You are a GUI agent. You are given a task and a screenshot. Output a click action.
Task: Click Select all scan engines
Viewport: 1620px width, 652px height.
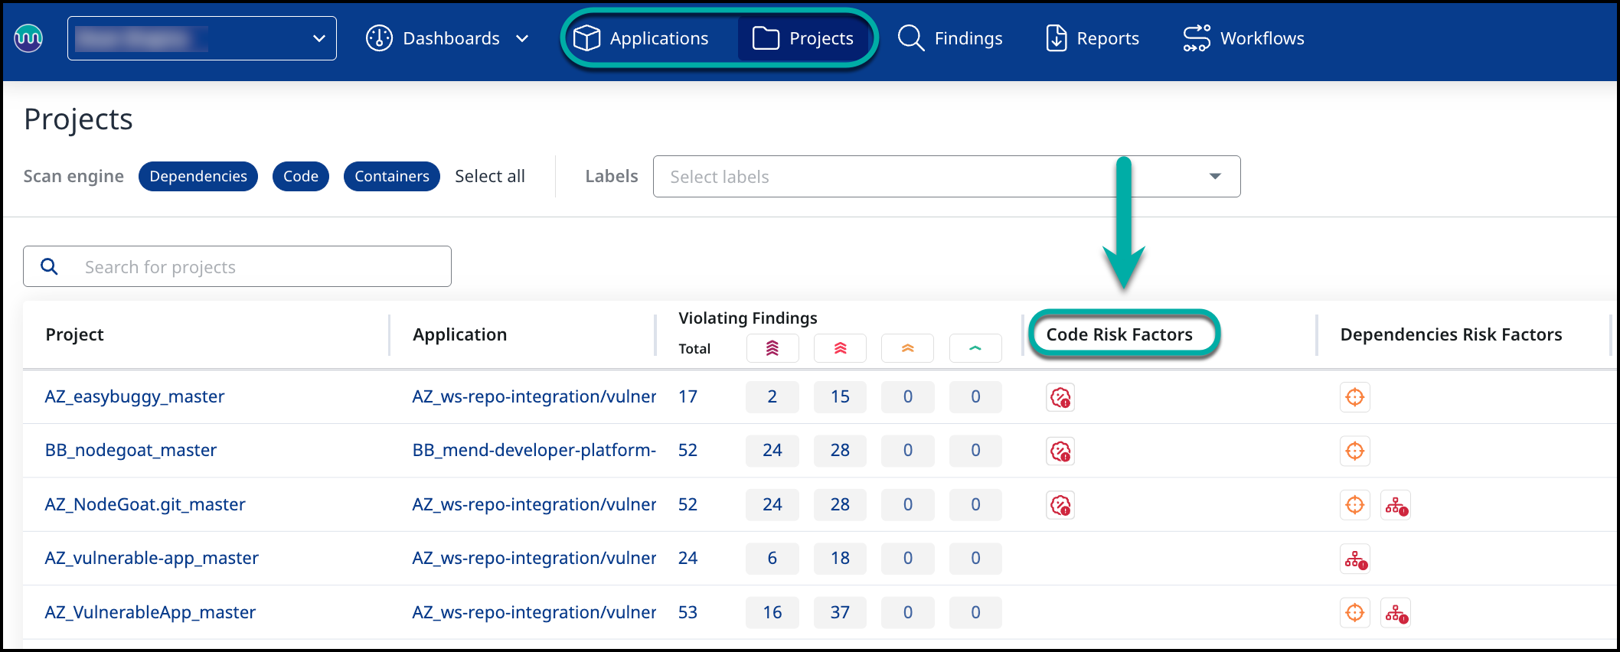pos(490,176)
